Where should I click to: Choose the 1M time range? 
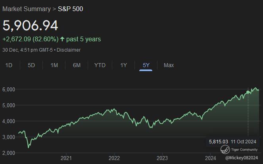[54, 65]
